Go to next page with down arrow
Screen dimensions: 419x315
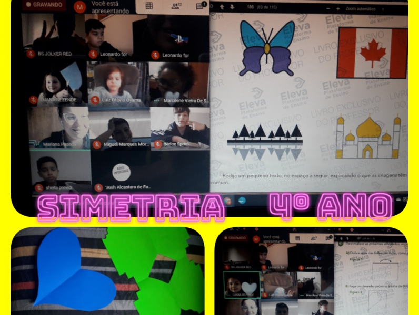(232, 7)
